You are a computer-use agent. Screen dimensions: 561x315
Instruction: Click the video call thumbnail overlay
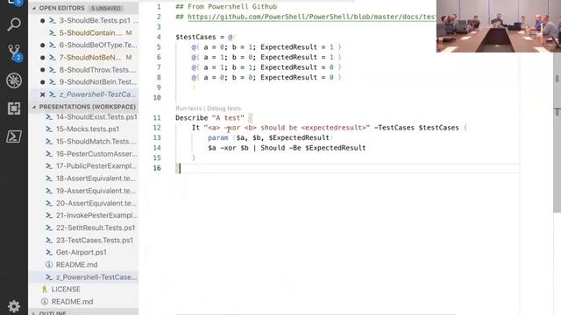point(499,26)
